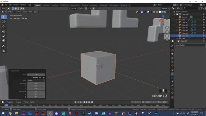This screenshot has width=206, height=116.
Task: Select the Scale tool
Action: tap(4, 36)
